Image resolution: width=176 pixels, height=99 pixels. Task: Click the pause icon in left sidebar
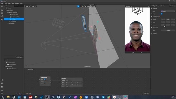[x=2, y=13]
